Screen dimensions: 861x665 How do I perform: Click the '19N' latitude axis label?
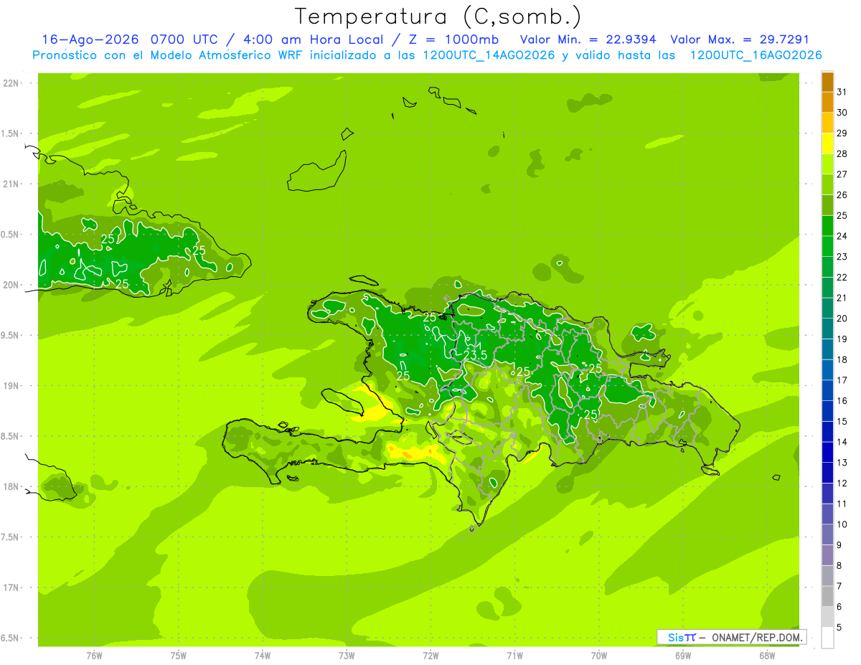tap(11, 385)
